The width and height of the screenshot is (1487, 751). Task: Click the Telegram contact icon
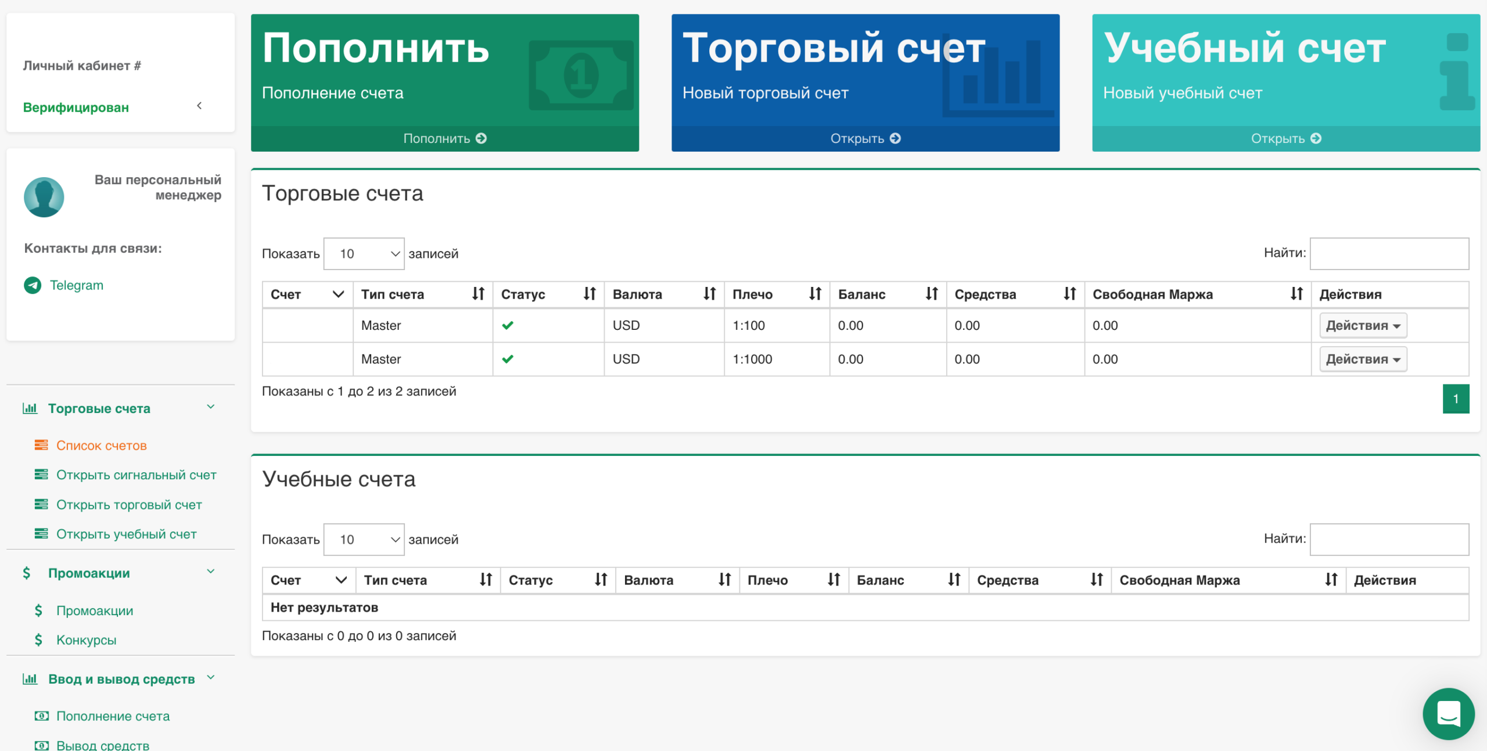(x=33, y=285)
